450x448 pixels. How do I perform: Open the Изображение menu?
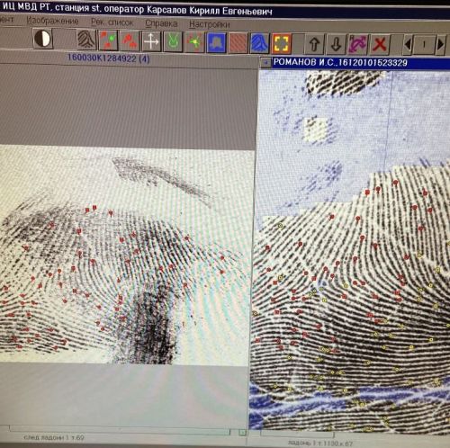[52, 21]
